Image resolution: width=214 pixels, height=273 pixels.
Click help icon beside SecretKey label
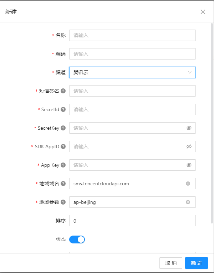point(63,128)
